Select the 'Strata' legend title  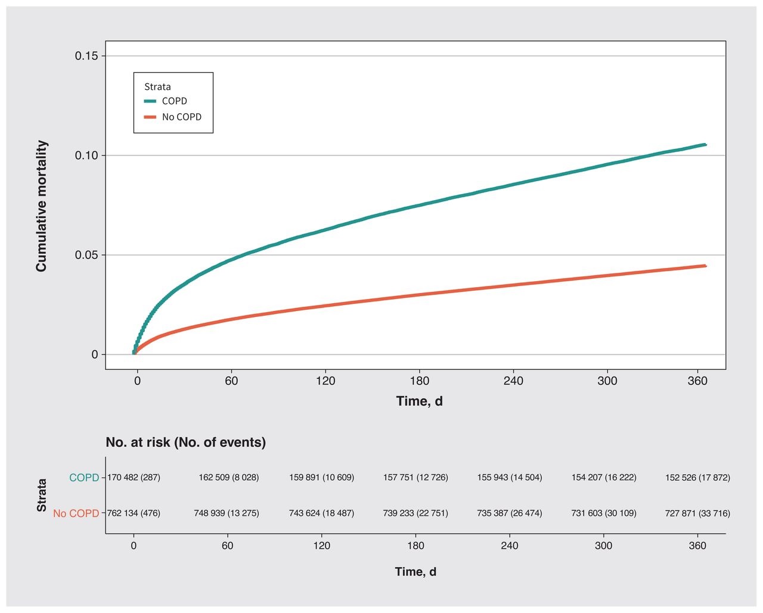(157, 86)
